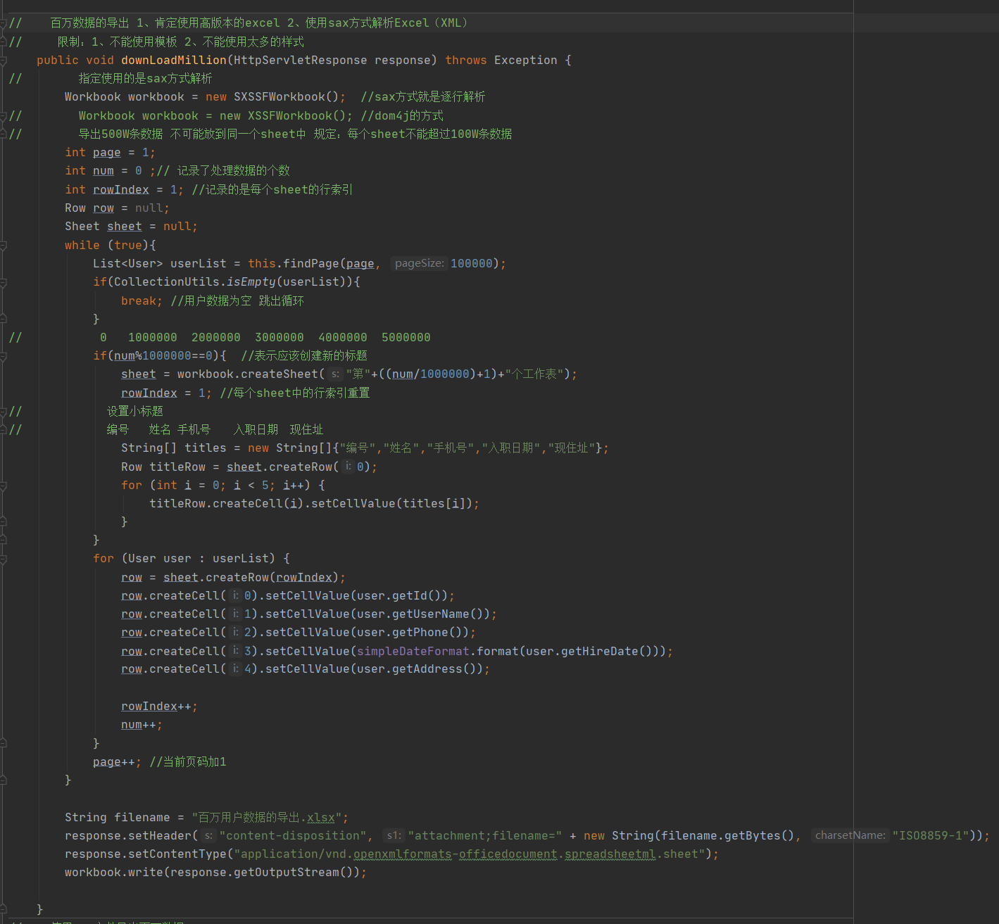Click the HttpServletResponse parameter type
This screenshot has width=999, height=924.
point(301,61)
